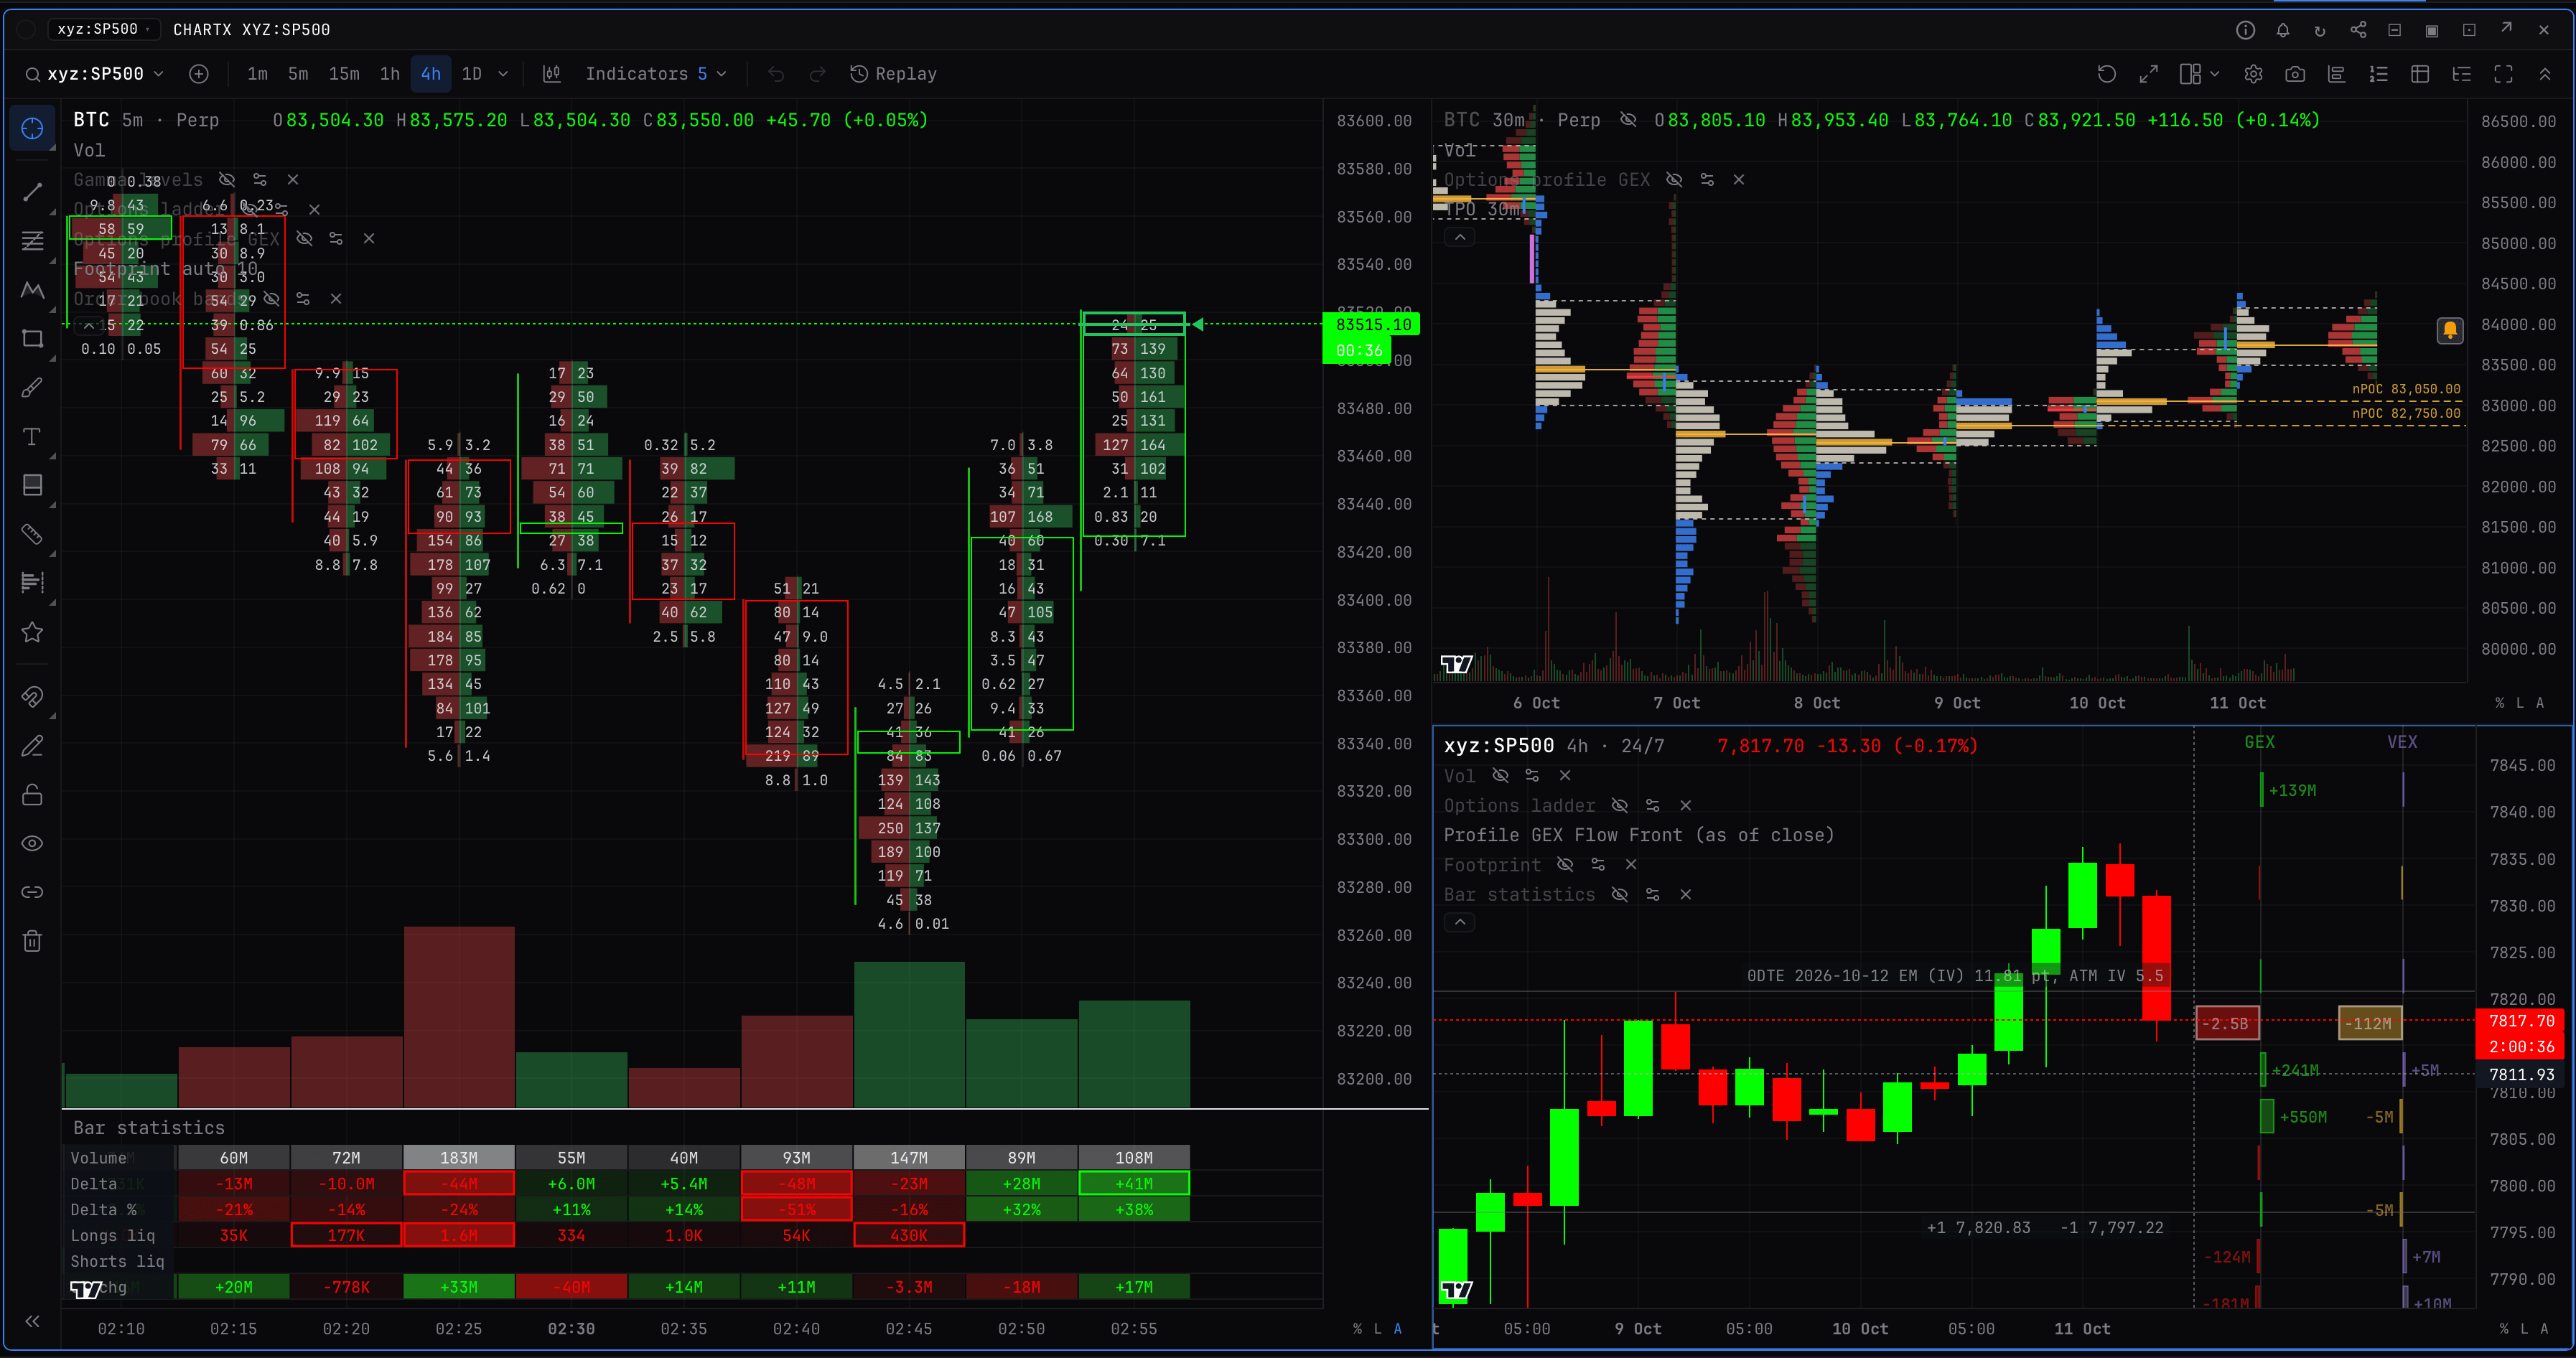The width and height of the screenshot is (2576, 1358).
Task: Open chart settings gear in top toolbar
Action: pyautogui.click(x=2253, y=74)
